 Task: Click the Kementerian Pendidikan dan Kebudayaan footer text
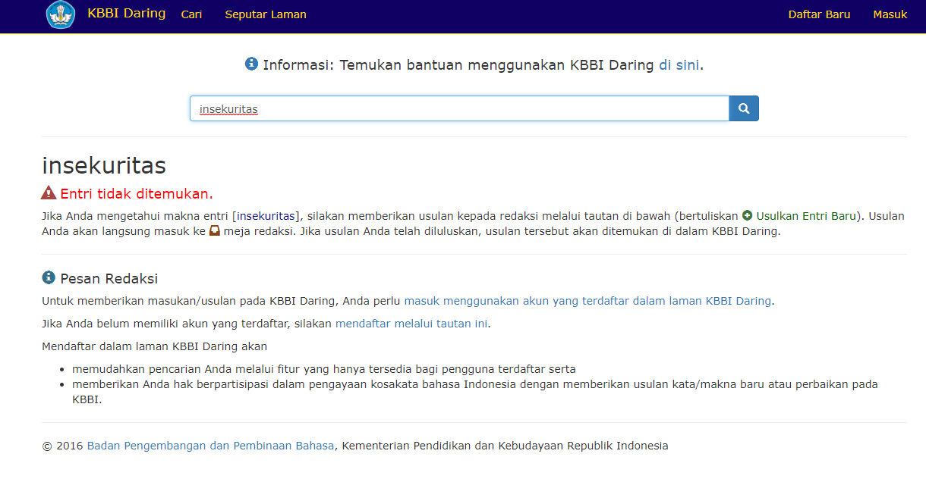click(x=505, y=446)
